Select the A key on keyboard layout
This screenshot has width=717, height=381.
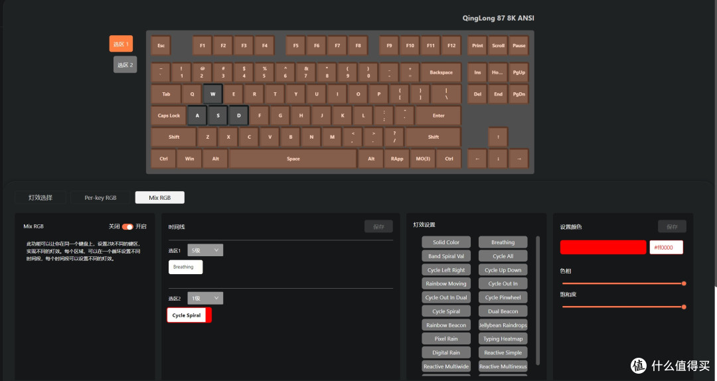point(197,115)
